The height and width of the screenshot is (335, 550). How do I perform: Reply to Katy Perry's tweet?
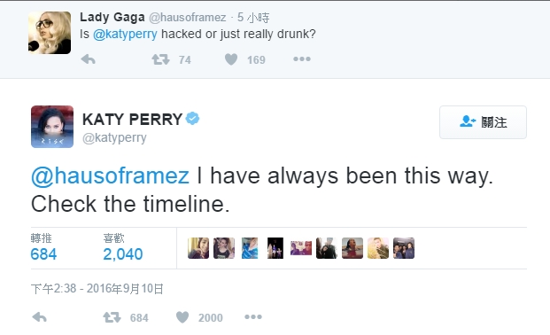pyautogui.click(x=39, y=317)
